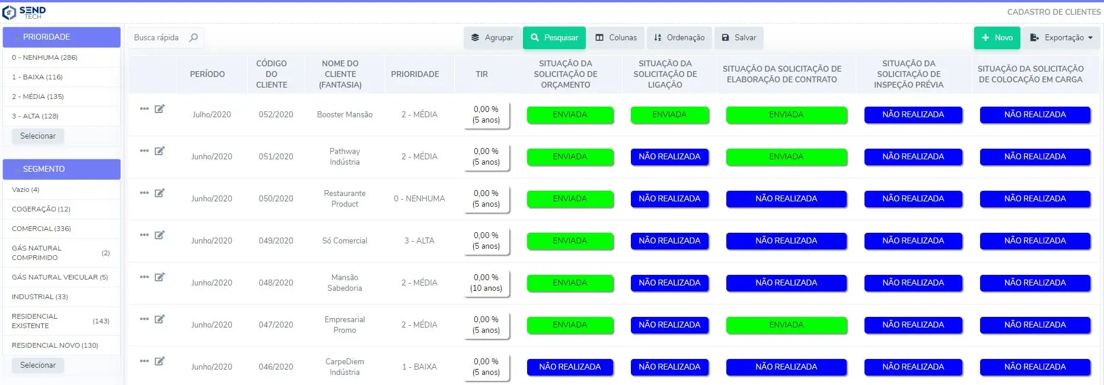Edit the Restaurante Product record via pencil icon
Screen dimensions: 1104x385
[x=159, y=193]
